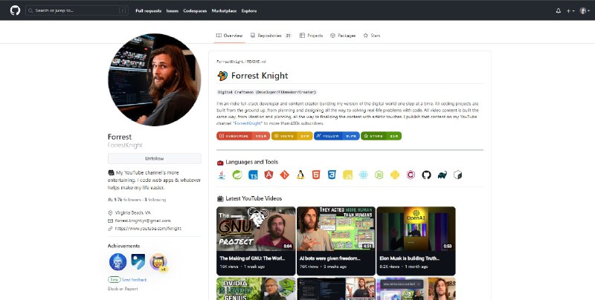Screen dimensions: 595x300
Task: Click the Python icon
Action: 395,175
